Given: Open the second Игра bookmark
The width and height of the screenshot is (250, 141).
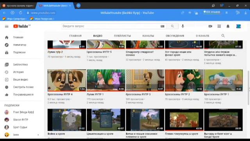Looking at the screenshot, I should 42,19.
